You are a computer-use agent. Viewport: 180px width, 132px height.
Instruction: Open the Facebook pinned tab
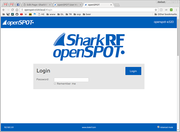18,5
